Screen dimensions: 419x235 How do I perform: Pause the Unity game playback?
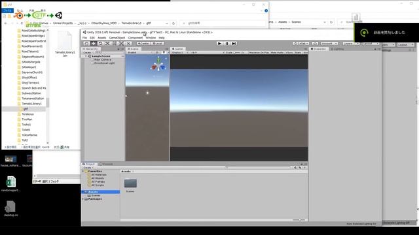pyautogui.click(x=227, y=44)
